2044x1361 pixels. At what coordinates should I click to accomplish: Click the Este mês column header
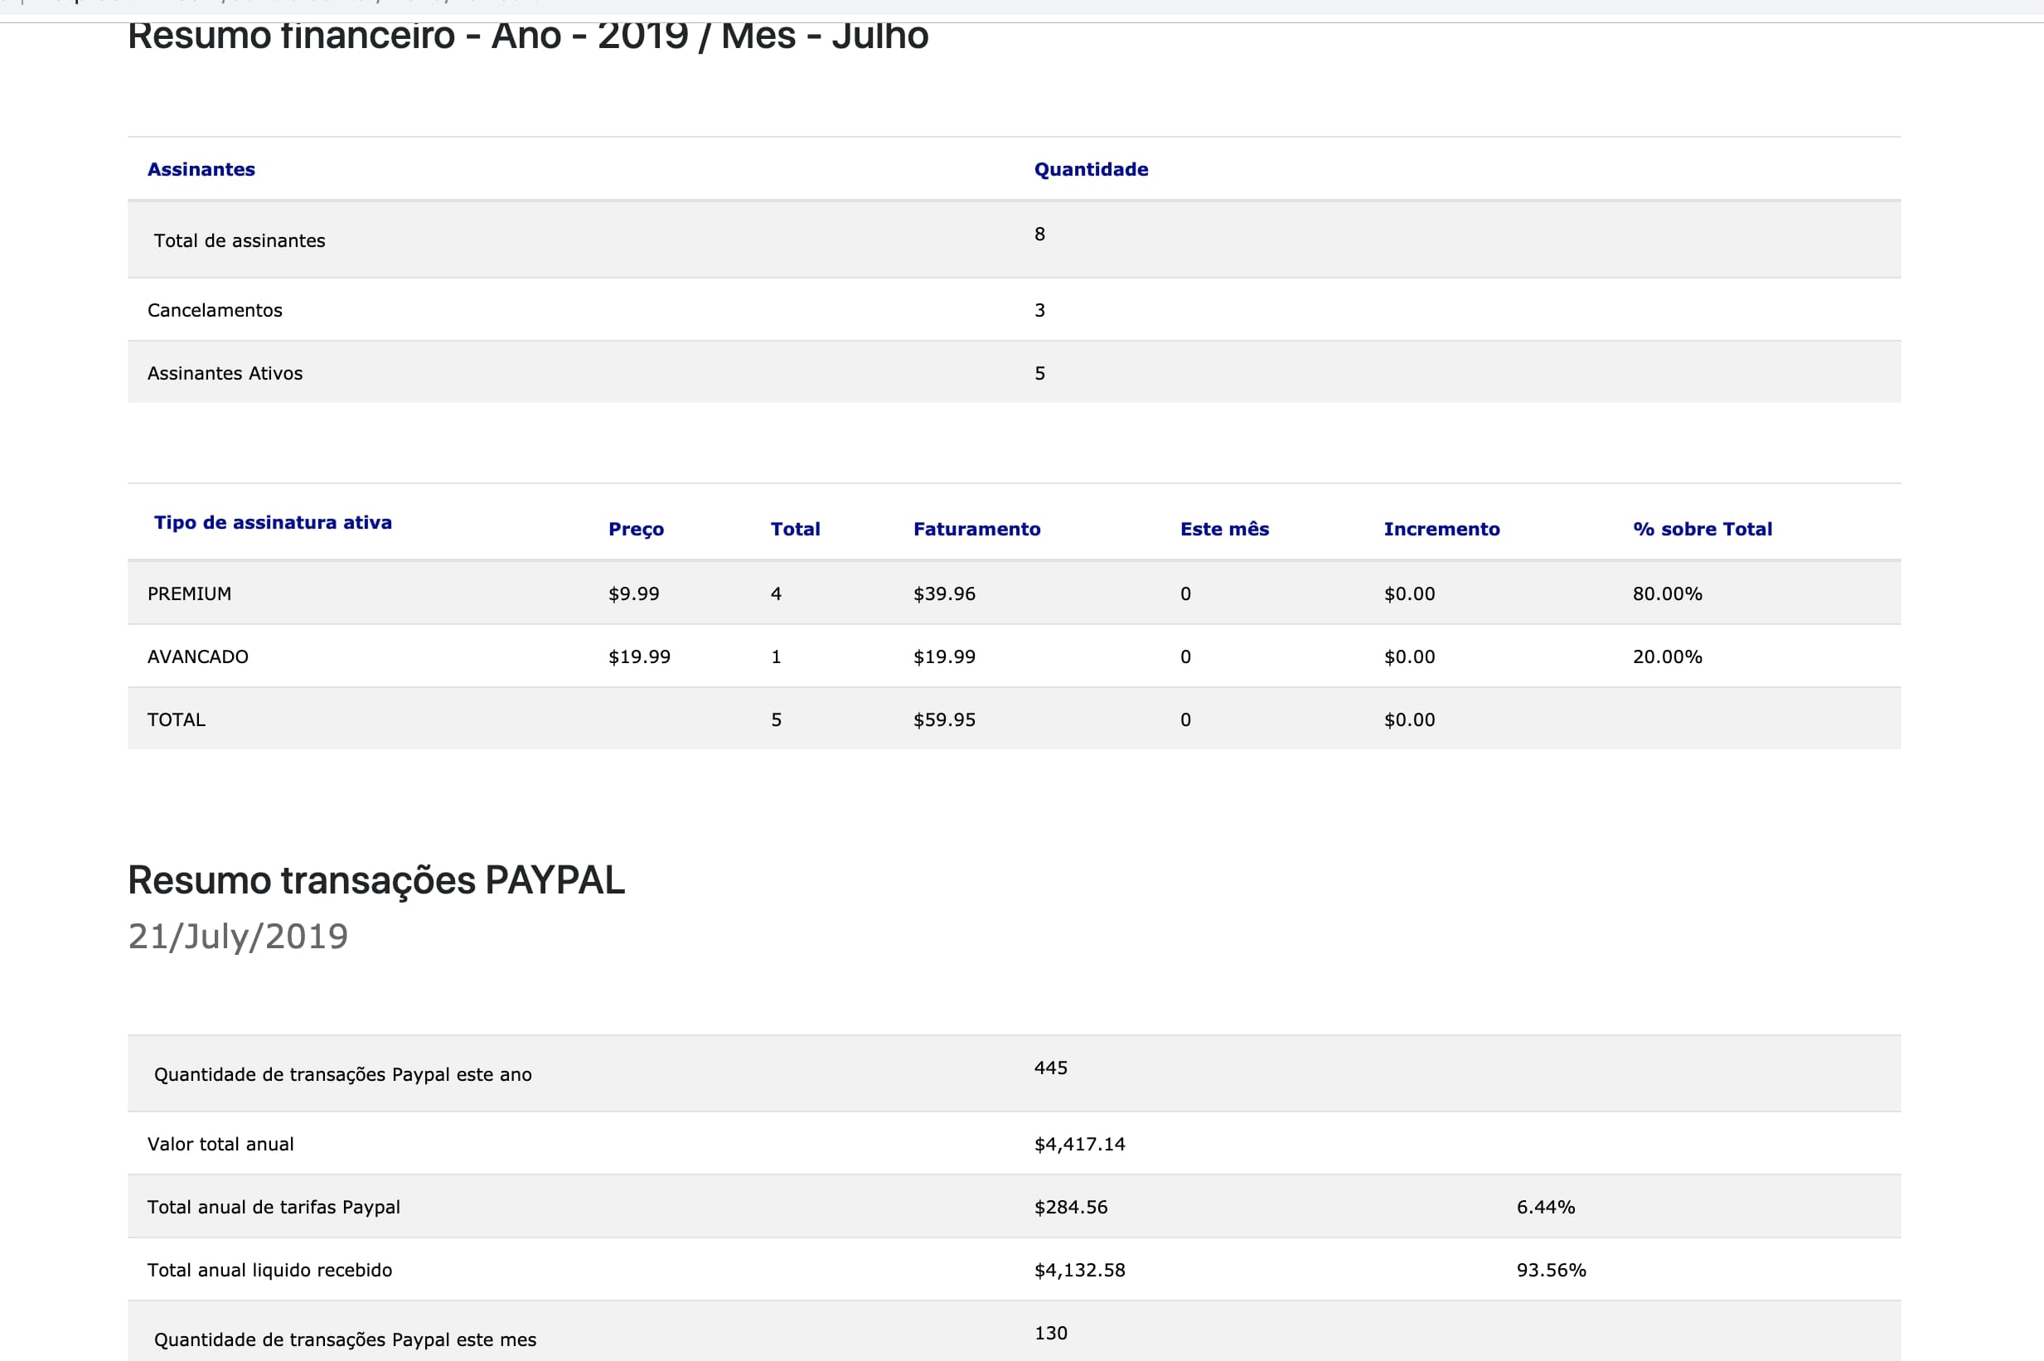(x=1223, y=529)
